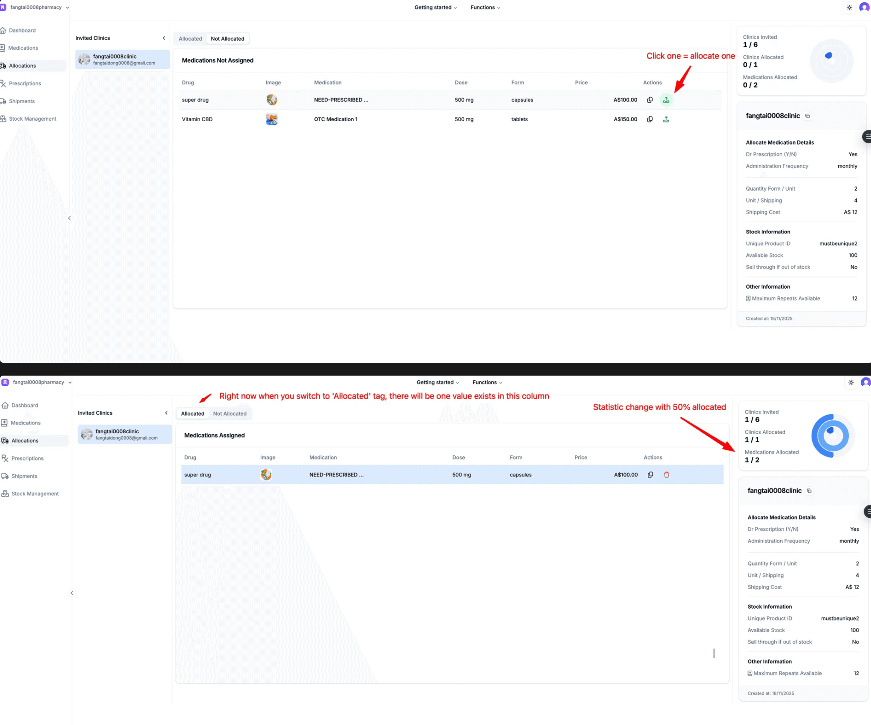
Task: Open Shipments from the sidebar
Action: pyautogui.click(x=22, y=101)
